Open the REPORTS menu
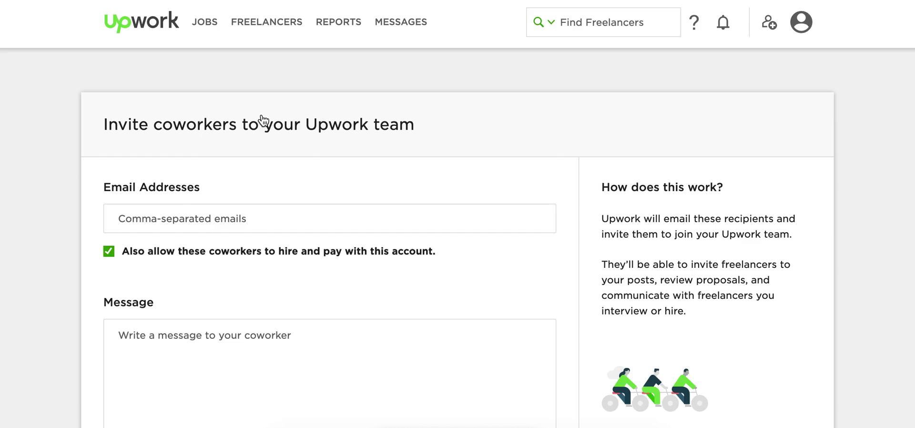This screenshot has height=428, width=915. (338, 22)
